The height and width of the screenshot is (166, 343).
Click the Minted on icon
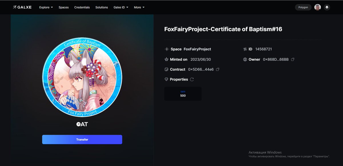click(x=166, y=59)
